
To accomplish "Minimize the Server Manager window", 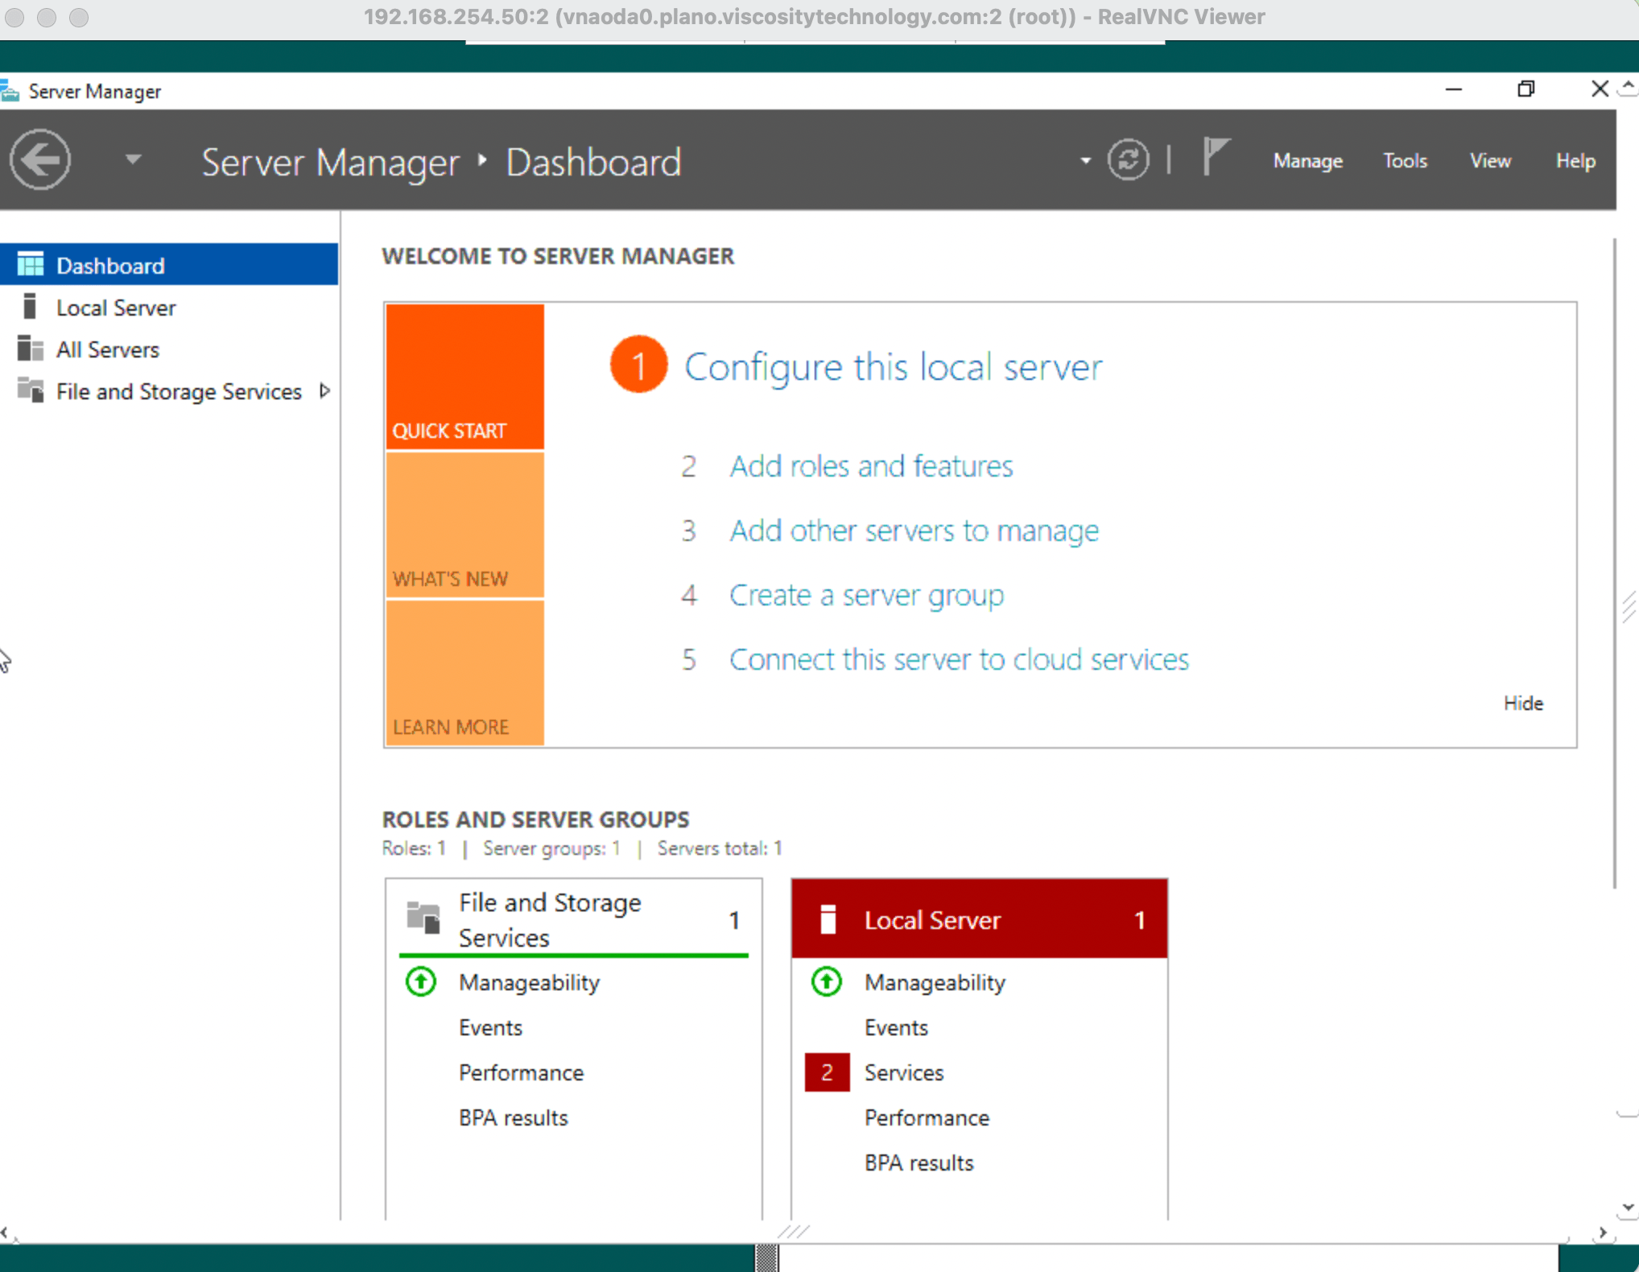I will click(x=1453, y=89).
